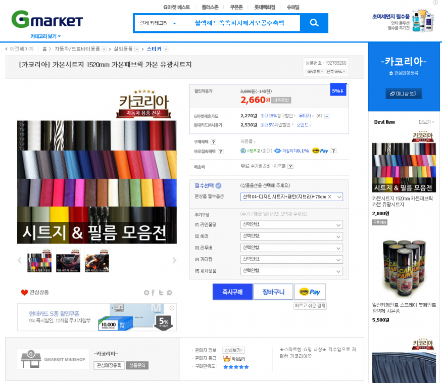The height and width of the screenshot is (383, 442).
Task: Click the info icon on 현대카드 coupon banner
Action: tap(172, 308)
